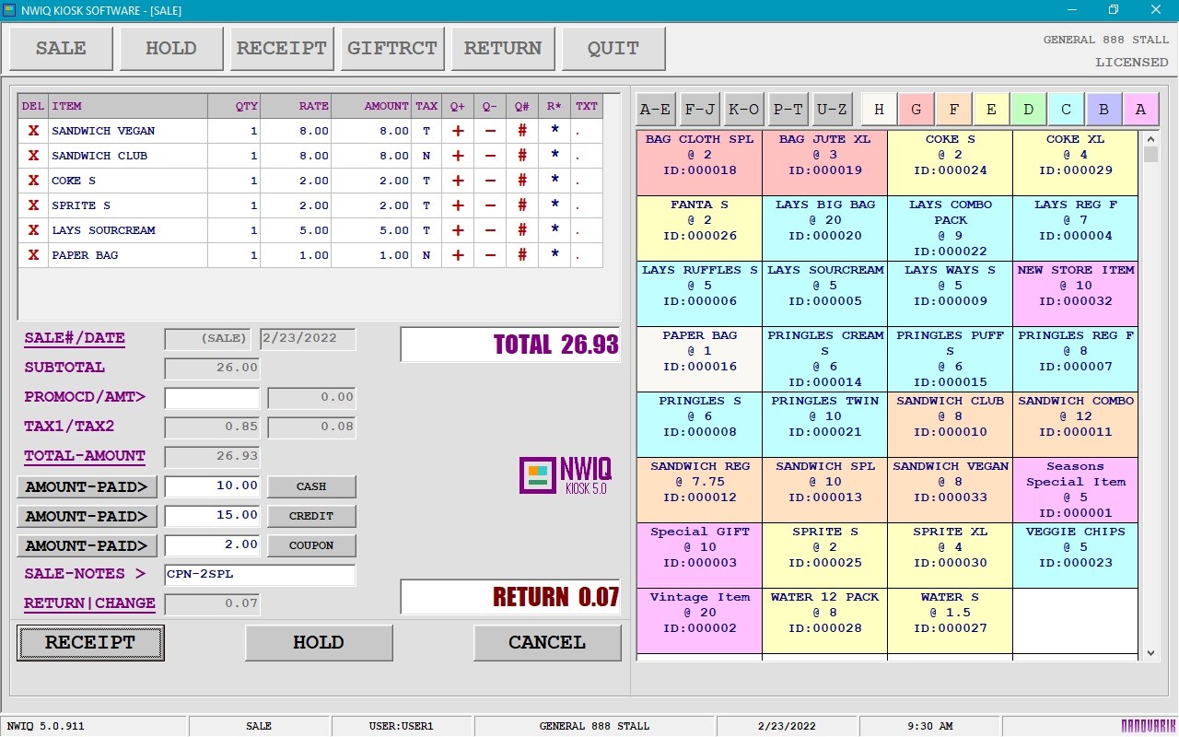Edit the sale notes field CPN-2SPL

pos(260,575)
